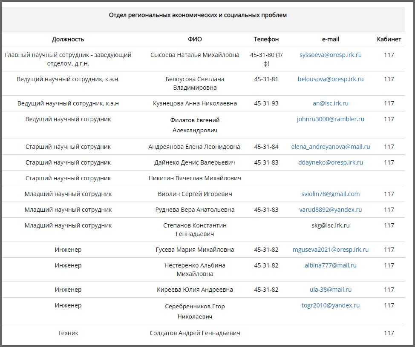Click sviolin78@gmail.com email link

pyautogui.click(x=330, y=194)
